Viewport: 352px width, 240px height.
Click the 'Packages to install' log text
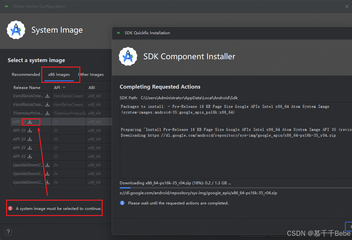[x=225, y=109]
